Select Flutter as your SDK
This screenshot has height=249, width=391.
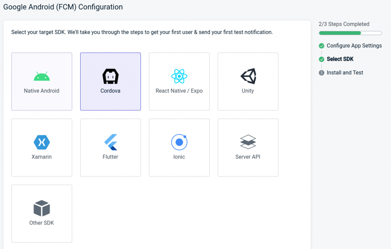(x=110, y=147)
